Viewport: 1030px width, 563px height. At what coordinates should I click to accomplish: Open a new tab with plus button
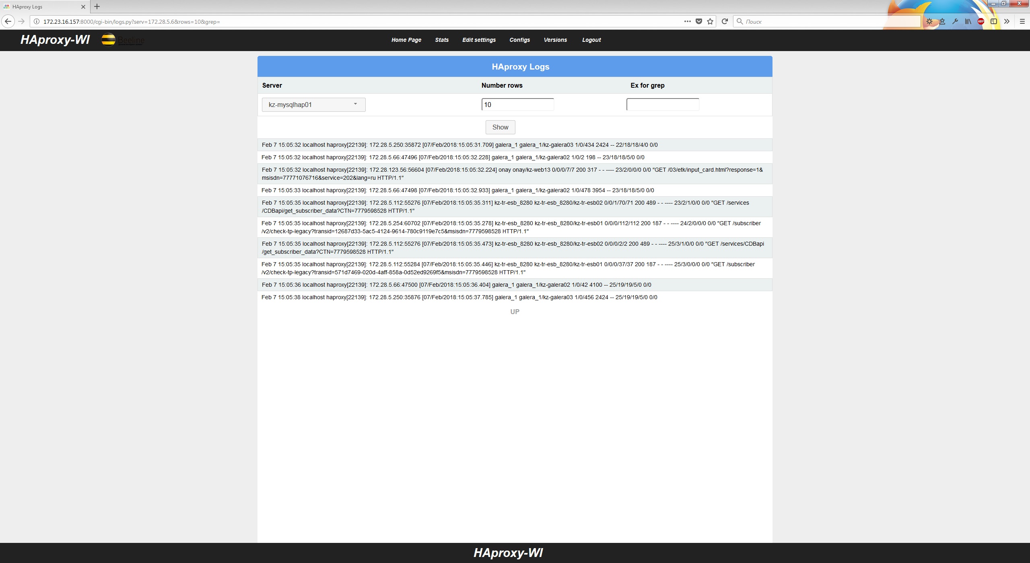(97, 6)
